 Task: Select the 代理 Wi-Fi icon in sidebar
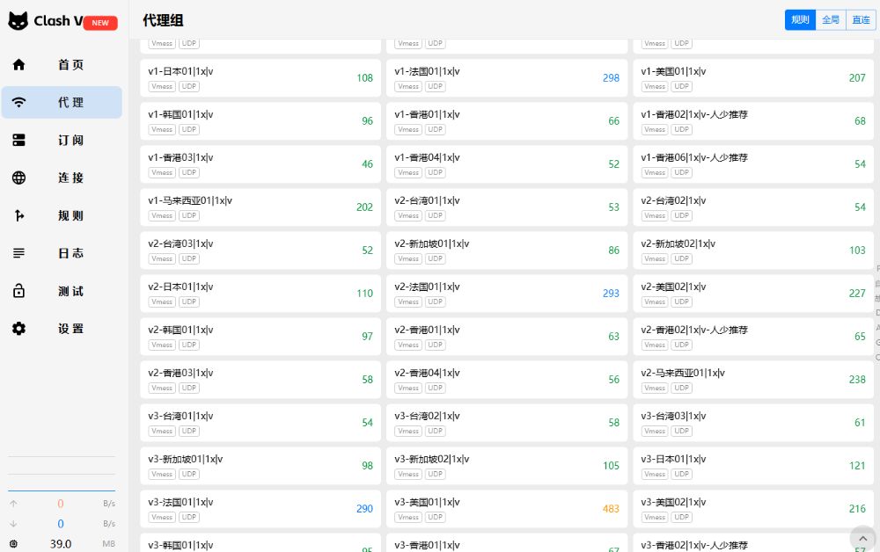coord(18,102)
